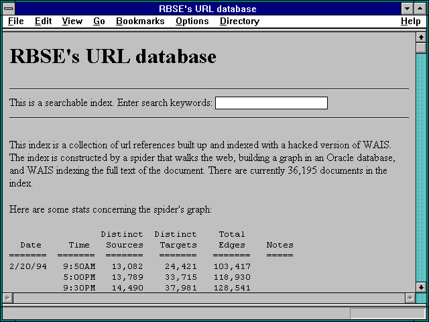Screen dimensions: 429x322
Task: Click the horizontal scrollbar track
Action: [x=209, y=298]
